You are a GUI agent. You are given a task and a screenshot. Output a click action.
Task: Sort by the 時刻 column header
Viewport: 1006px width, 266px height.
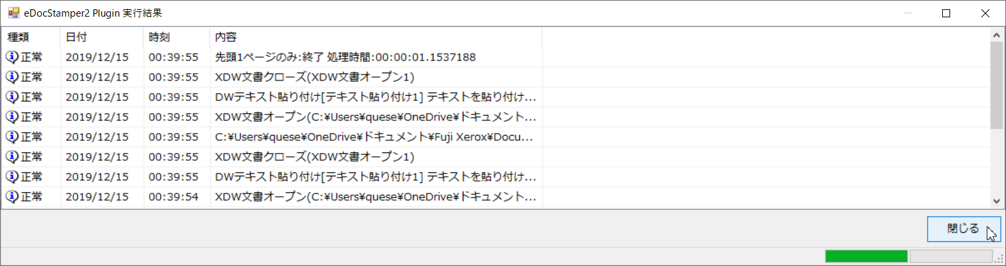(x=177, y=37)
